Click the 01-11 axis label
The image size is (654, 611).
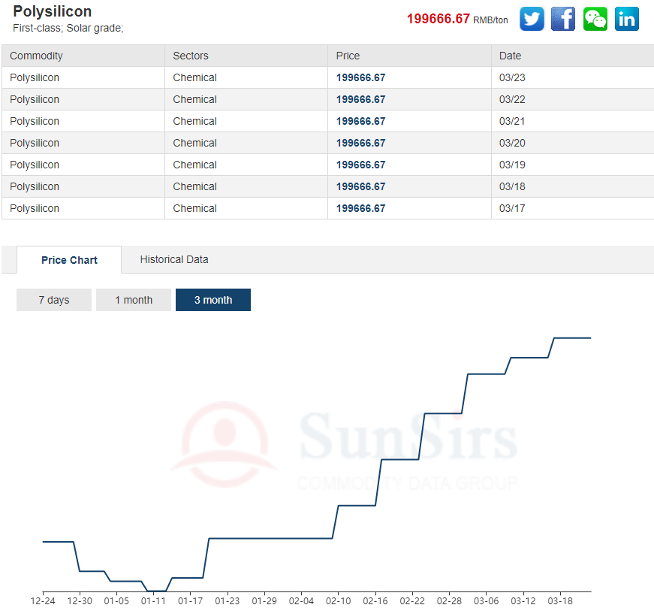(153, 600)
